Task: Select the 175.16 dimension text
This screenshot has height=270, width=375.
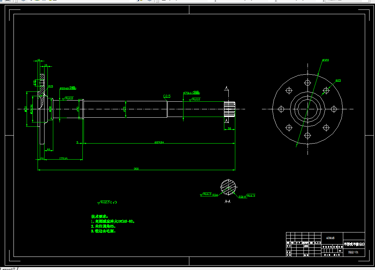Action: coord(63,158)
